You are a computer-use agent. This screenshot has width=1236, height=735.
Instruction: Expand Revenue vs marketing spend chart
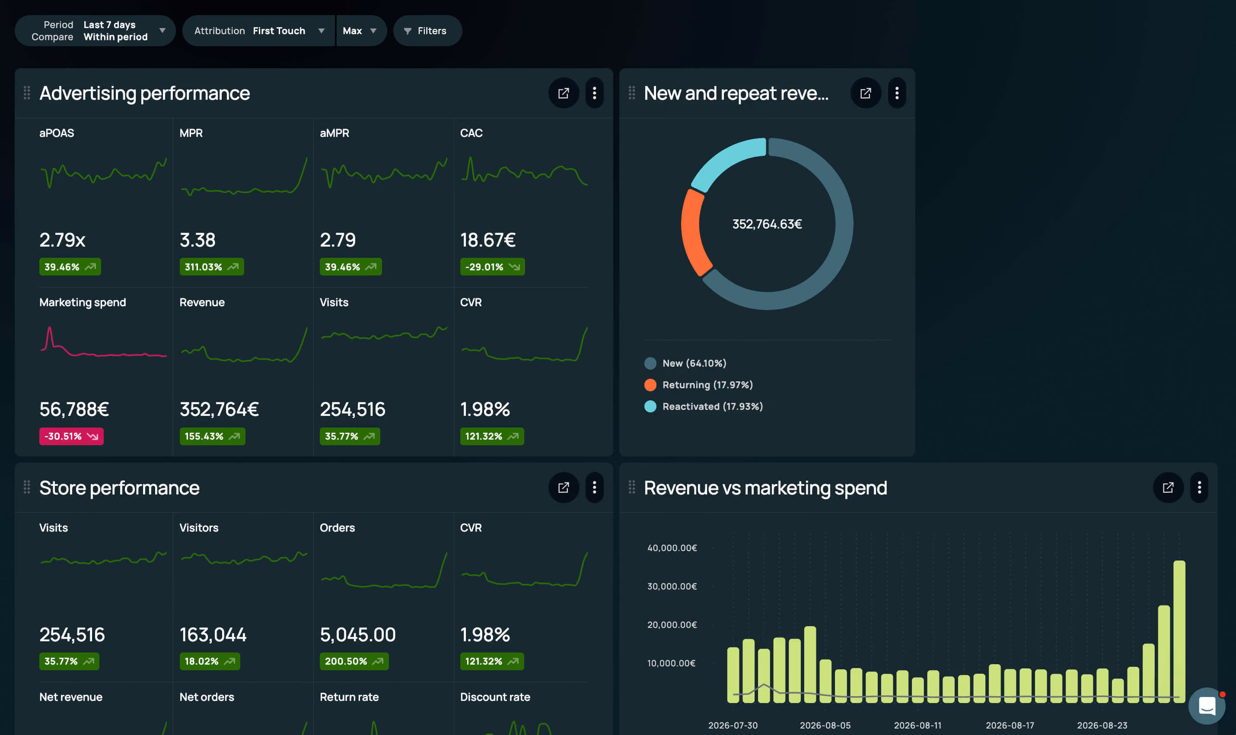pyautogui.click(x=1168, y=488)
